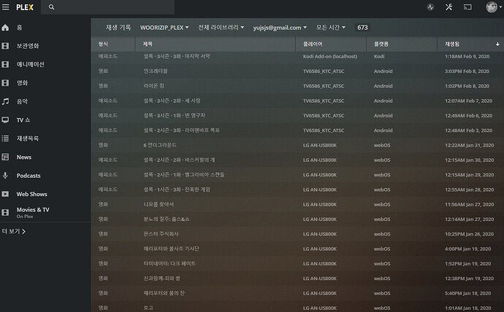504x312 pixels.
Task: Click the Kodi Add-on (localhost) player cell
Action: tap(330, 56)
